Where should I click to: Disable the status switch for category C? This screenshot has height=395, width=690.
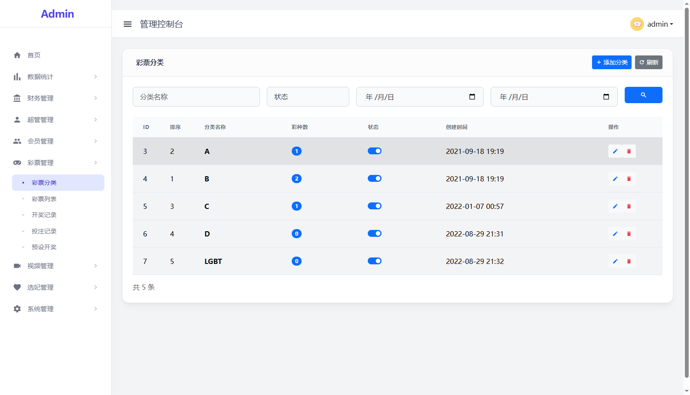tap(374, 206)
